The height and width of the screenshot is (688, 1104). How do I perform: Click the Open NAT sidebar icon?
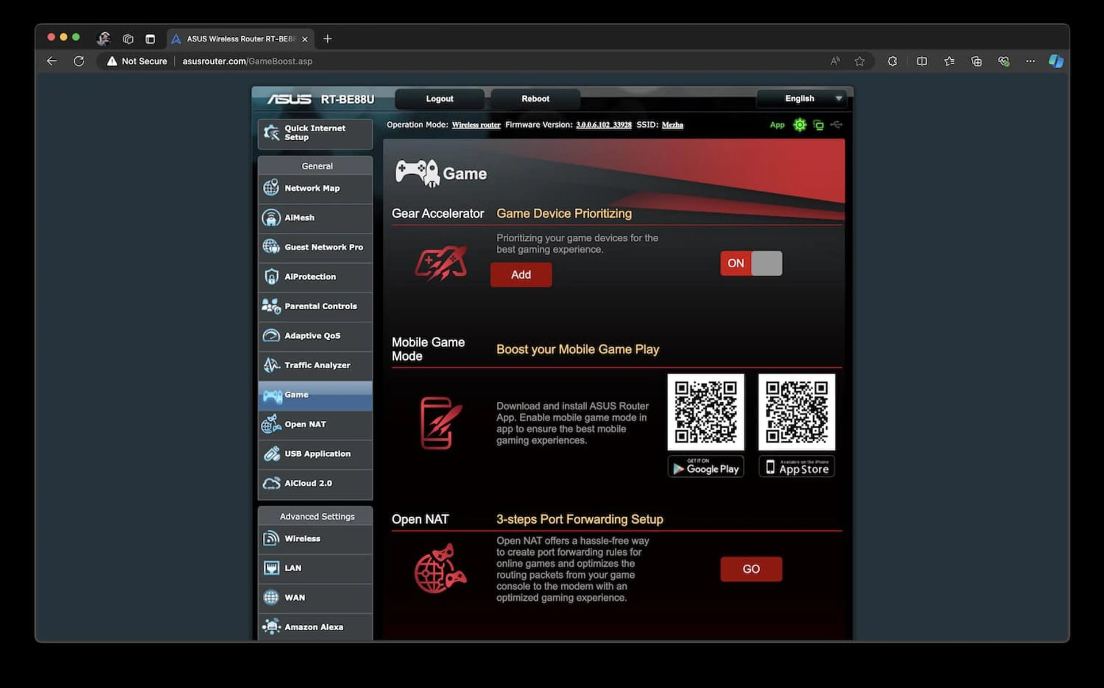(271, 424)
